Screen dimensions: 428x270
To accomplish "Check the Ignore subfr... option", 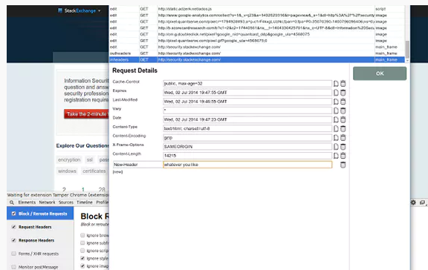I will (x=82, y=243).
